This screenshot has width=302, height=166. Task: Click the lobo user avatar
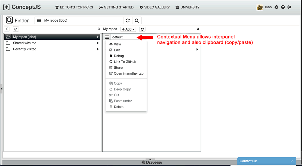coord(260,8)
